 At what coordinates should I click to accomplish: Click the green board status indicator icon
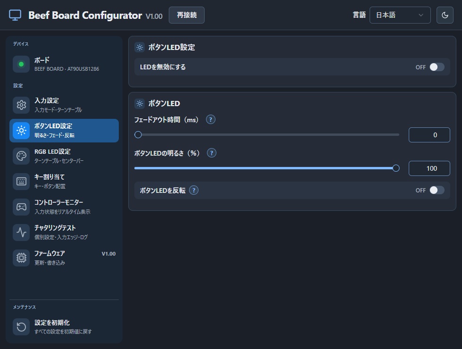[x=21, y=64]
